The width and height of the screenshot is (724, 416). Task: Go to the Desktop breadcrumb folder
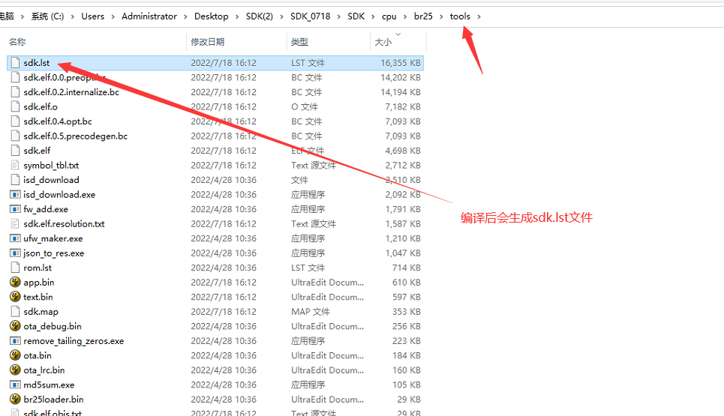[211, 16]
